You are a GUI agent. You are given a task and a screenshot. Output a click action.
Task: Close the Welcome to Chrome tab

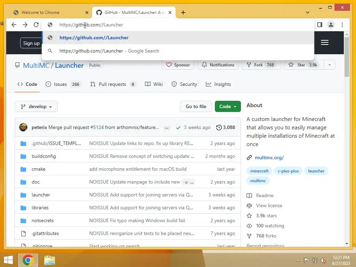[87, 13]
